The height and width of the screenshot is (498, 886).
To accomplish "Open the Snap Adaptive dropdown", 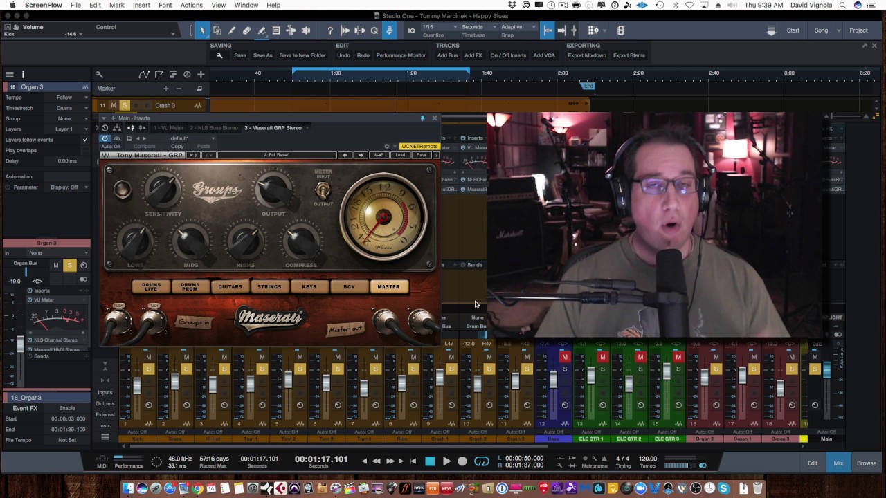I will [x=518, y=27].
